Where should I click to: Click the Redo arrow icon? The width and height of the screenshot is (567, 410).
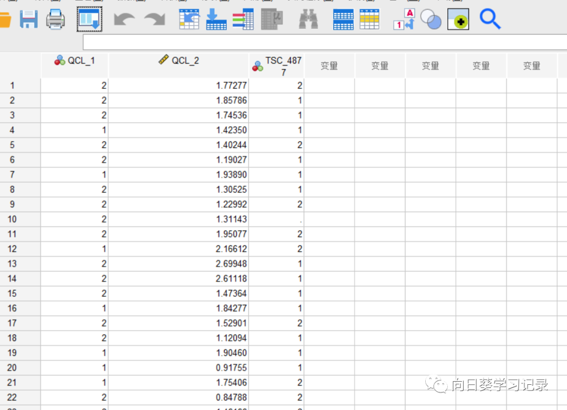[155, 19]
